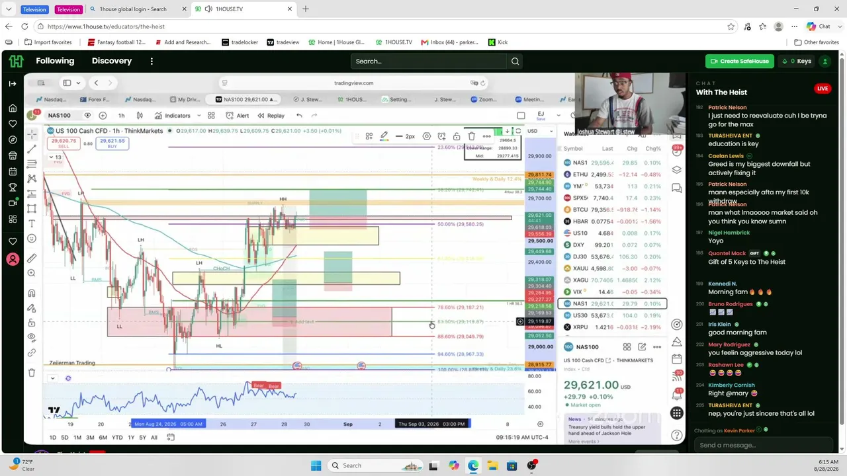Open the Fibonacci retracement tools
847x476 pixels.
pos(32,164)
